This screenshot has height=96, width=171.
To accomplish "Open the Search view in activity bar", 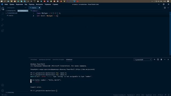I will coord(3,14).
